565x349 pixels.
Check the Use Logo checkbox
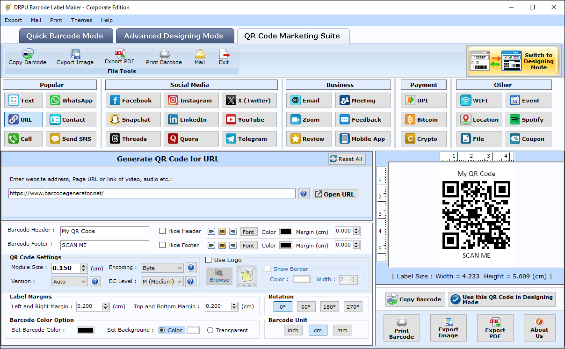209,260
